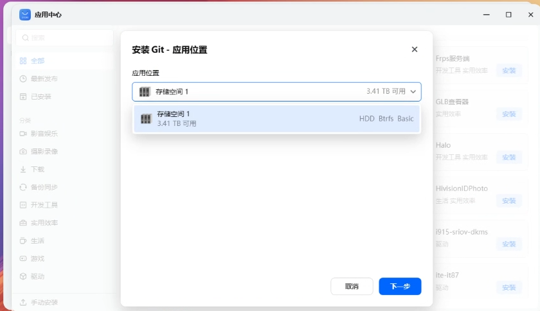Click the 实用效率 briefcase icon
The width and height of the screenshot is (540, 311).
tap(23, 223)
